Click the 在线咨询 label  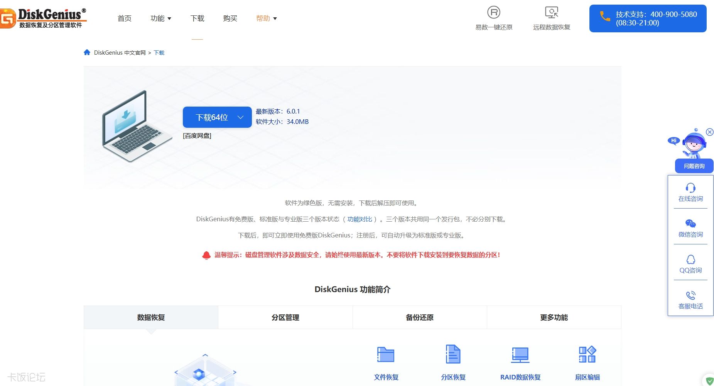pos(690,199)
